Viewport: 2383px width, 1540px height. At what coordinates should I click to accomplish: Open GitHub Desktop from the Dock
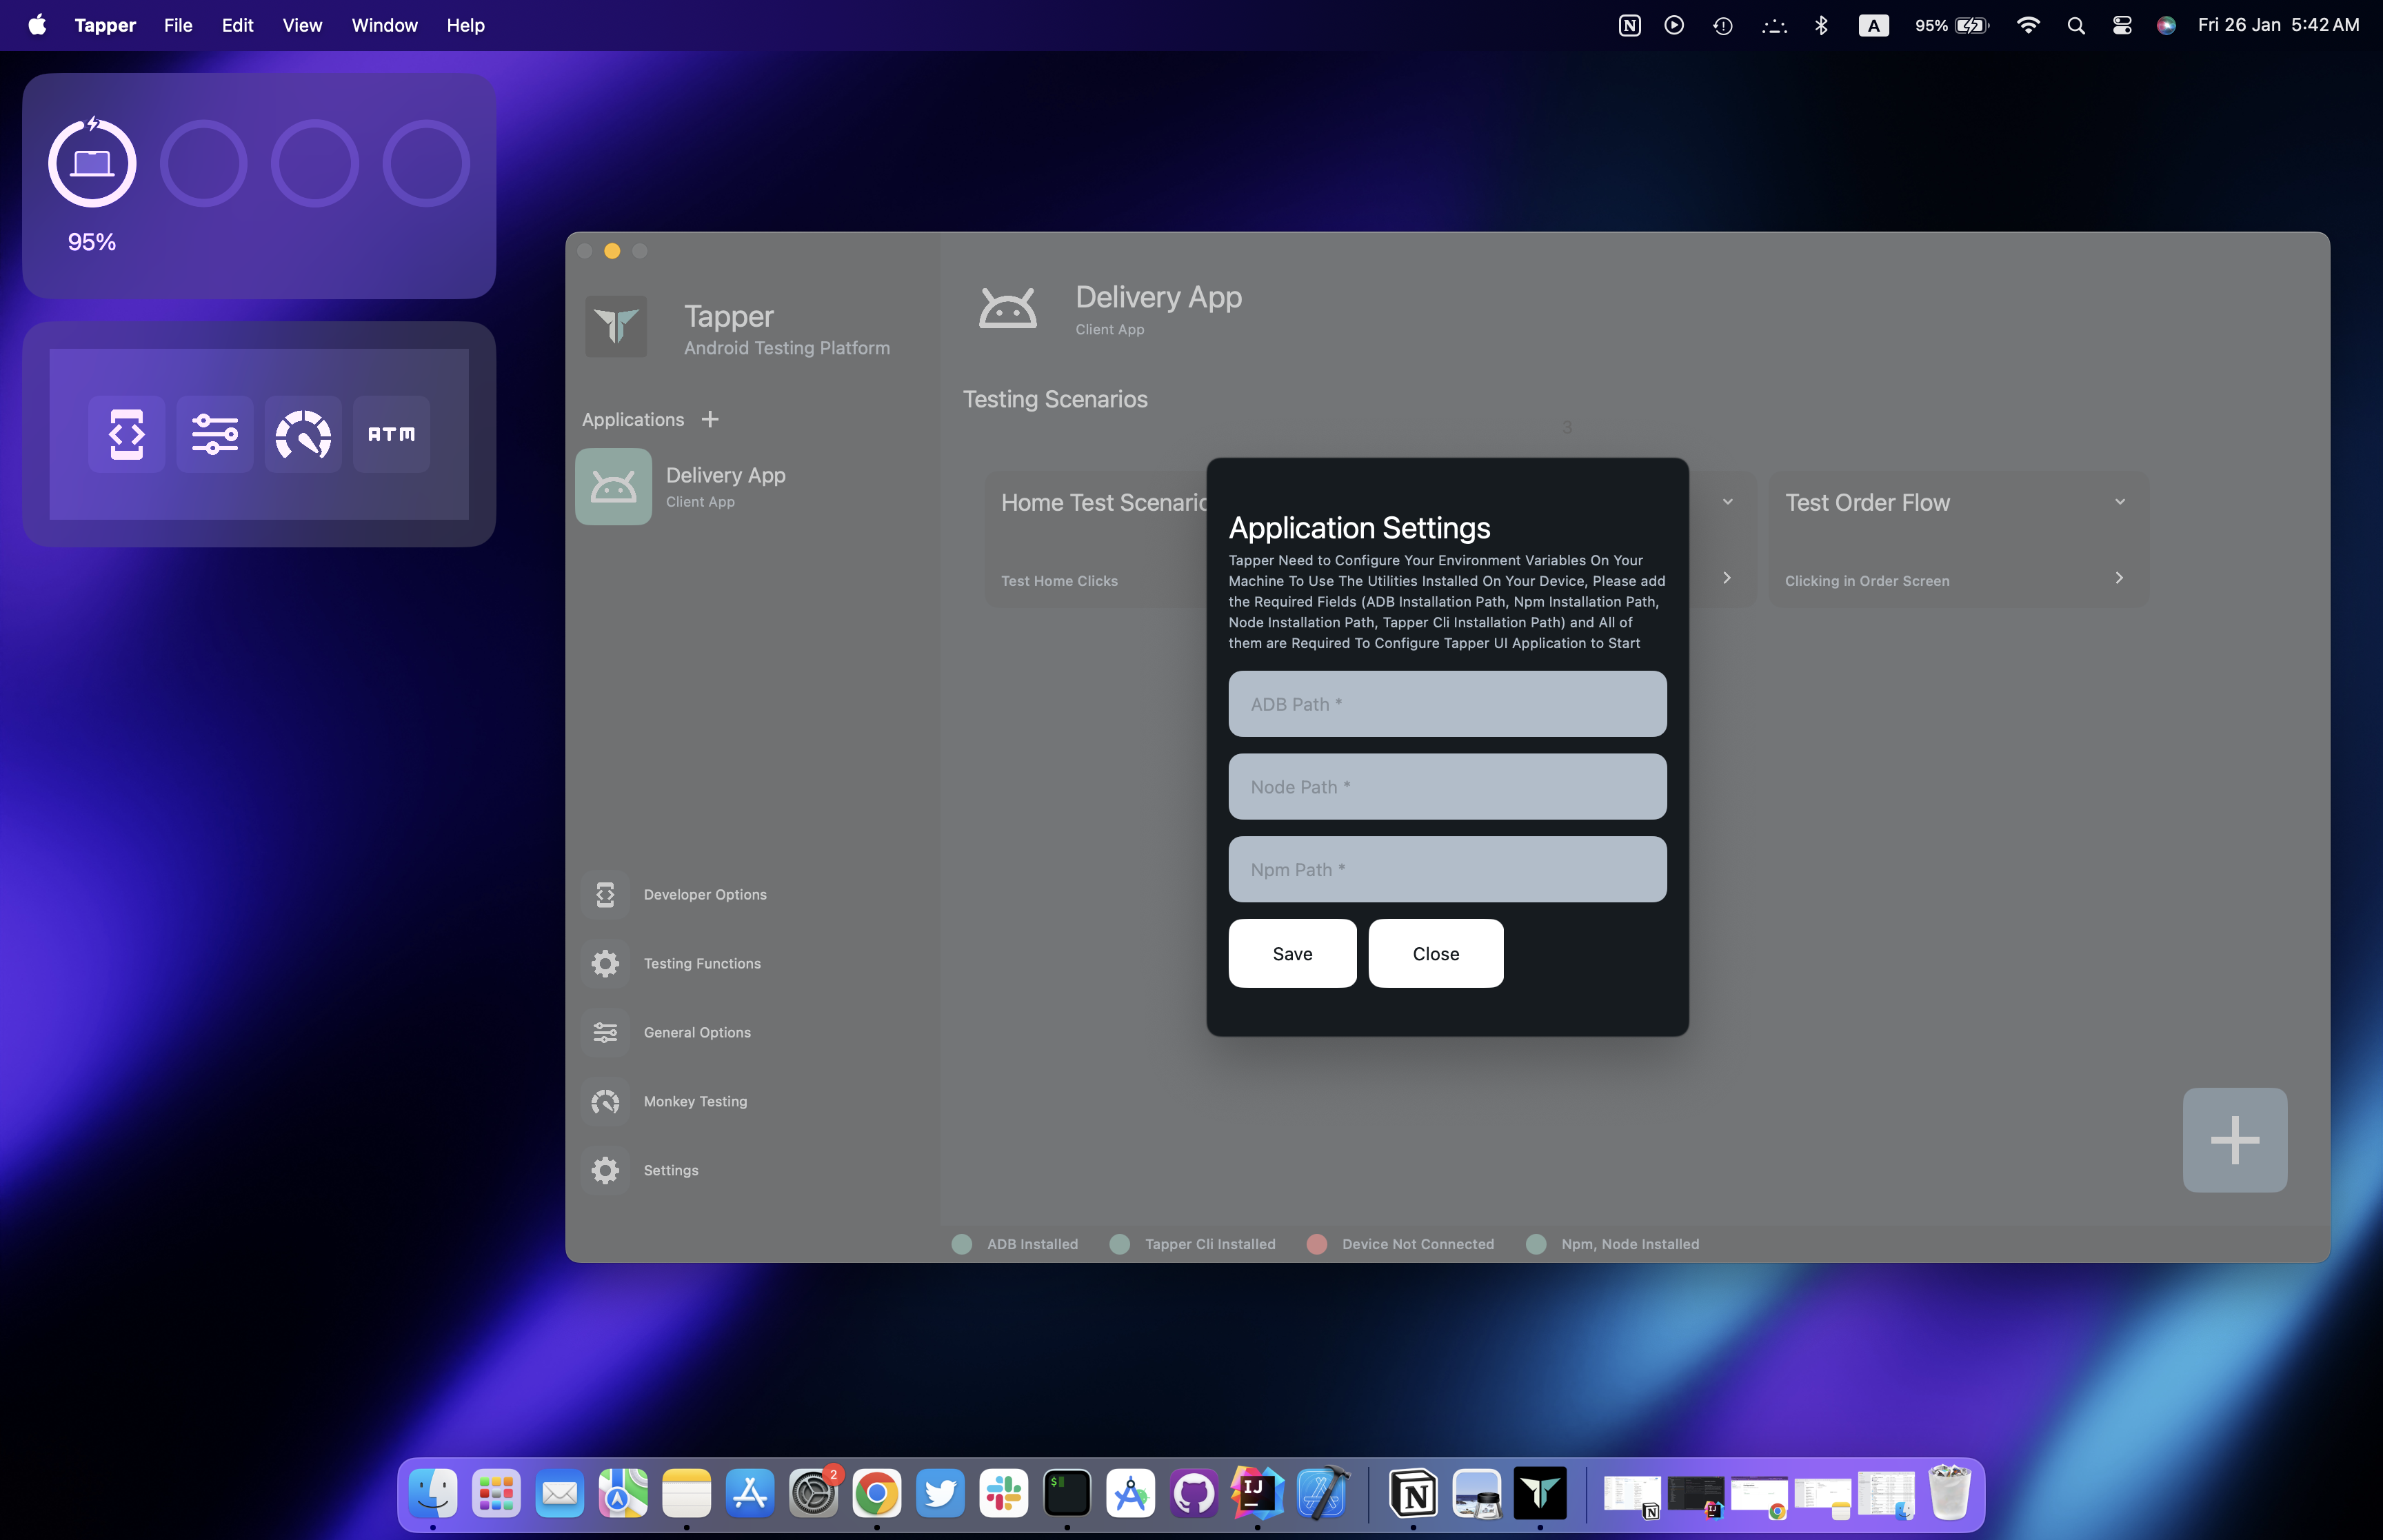click(1193, 1494)
